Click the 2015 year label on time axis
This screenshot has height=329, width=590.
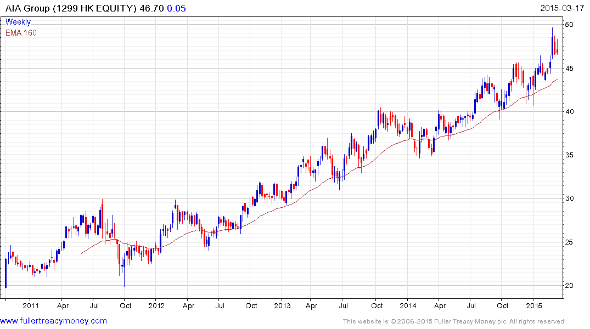(x=534, y=305)
